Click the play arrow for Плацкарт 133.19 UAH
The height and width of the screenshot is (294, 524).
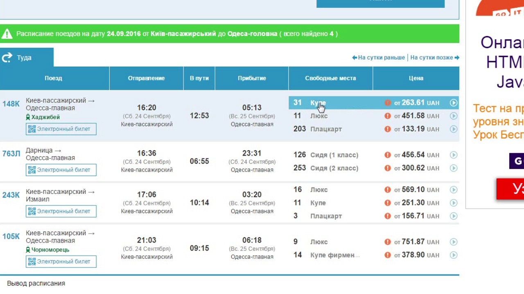[x=454, y=129]
